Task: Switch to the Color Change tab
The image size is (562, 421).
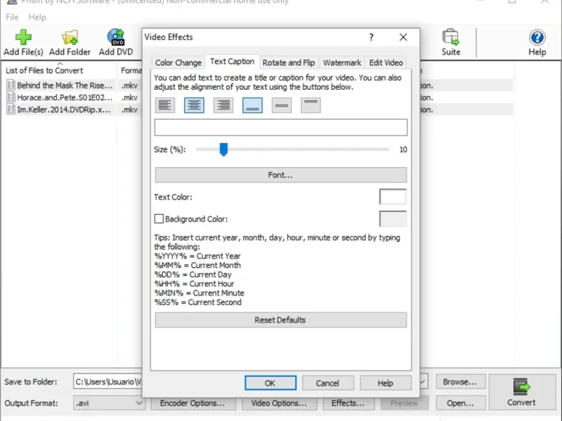Action: (x=178, y=62)
